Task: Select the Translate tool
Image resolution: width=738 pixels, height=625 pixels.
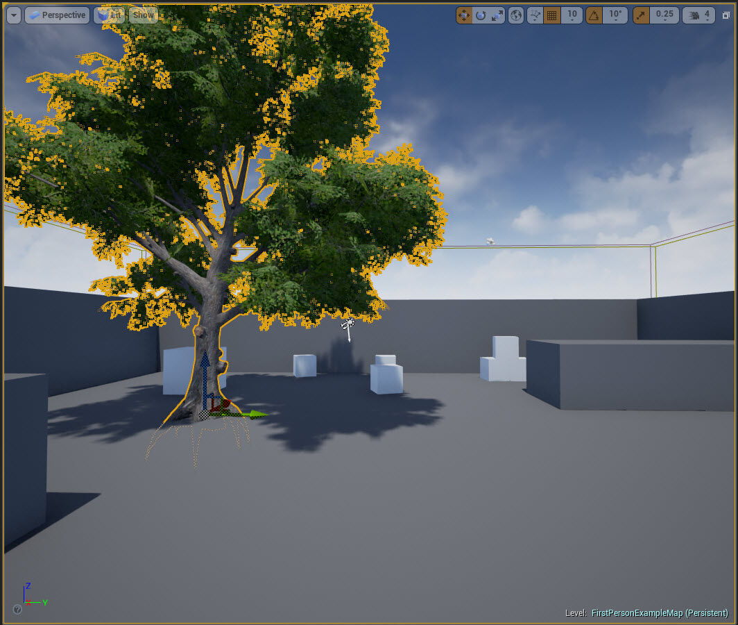Action: click(x=463, y=15)
